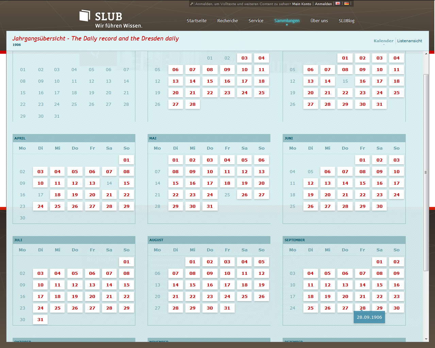Open the 01 April issue
The image size is (435, 348).
click(x=127, y=160)
